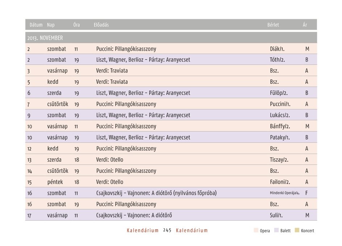Open the A diótörő (nyilvános főpróba) entry
The height and width of the screenshot is (246, 342).
tap(157, 193)
